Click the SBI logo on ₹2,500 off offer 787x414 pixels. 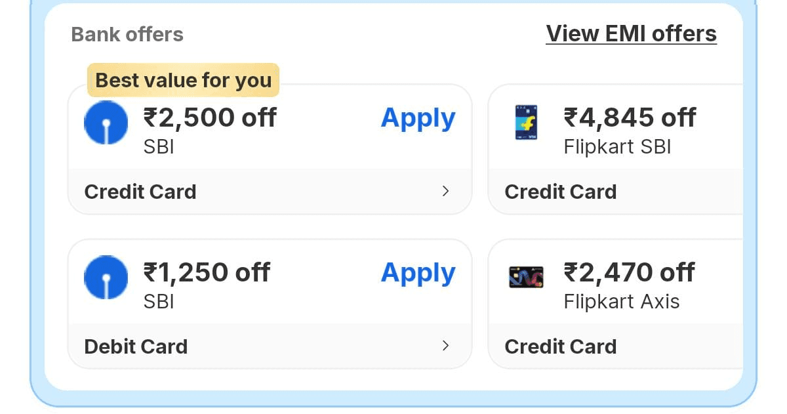pos(106,123)
